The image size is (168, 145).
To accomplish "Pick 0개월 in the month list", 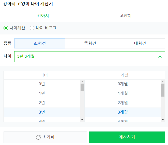I will coord(123,84).
